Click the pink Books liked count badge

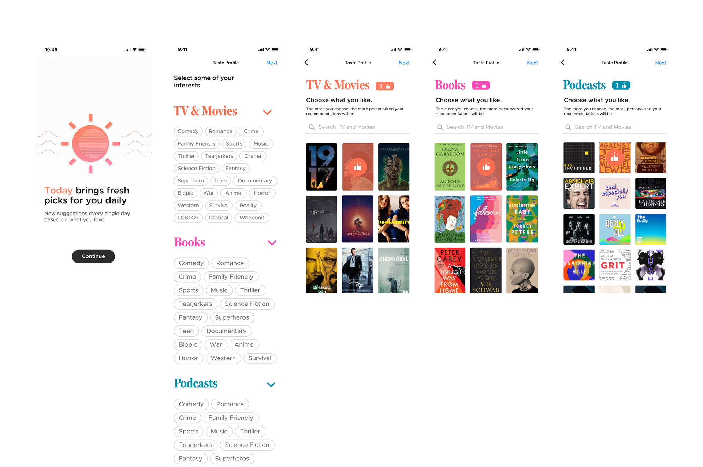pyautogui.click(x=480, y=85)
